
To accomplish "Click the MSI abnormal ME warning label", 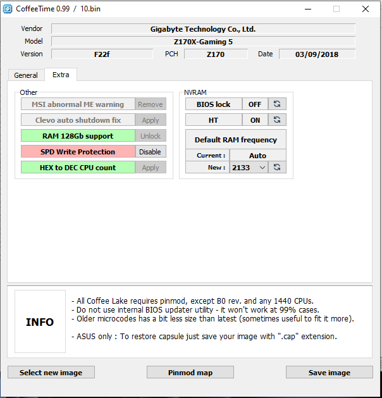I will (x=78, y=104).
